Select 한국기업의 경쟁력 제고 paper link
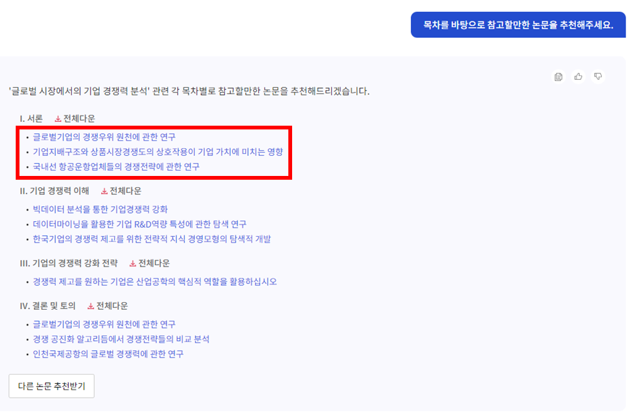This screenshot has height=416, width=637. click(154, 239)
